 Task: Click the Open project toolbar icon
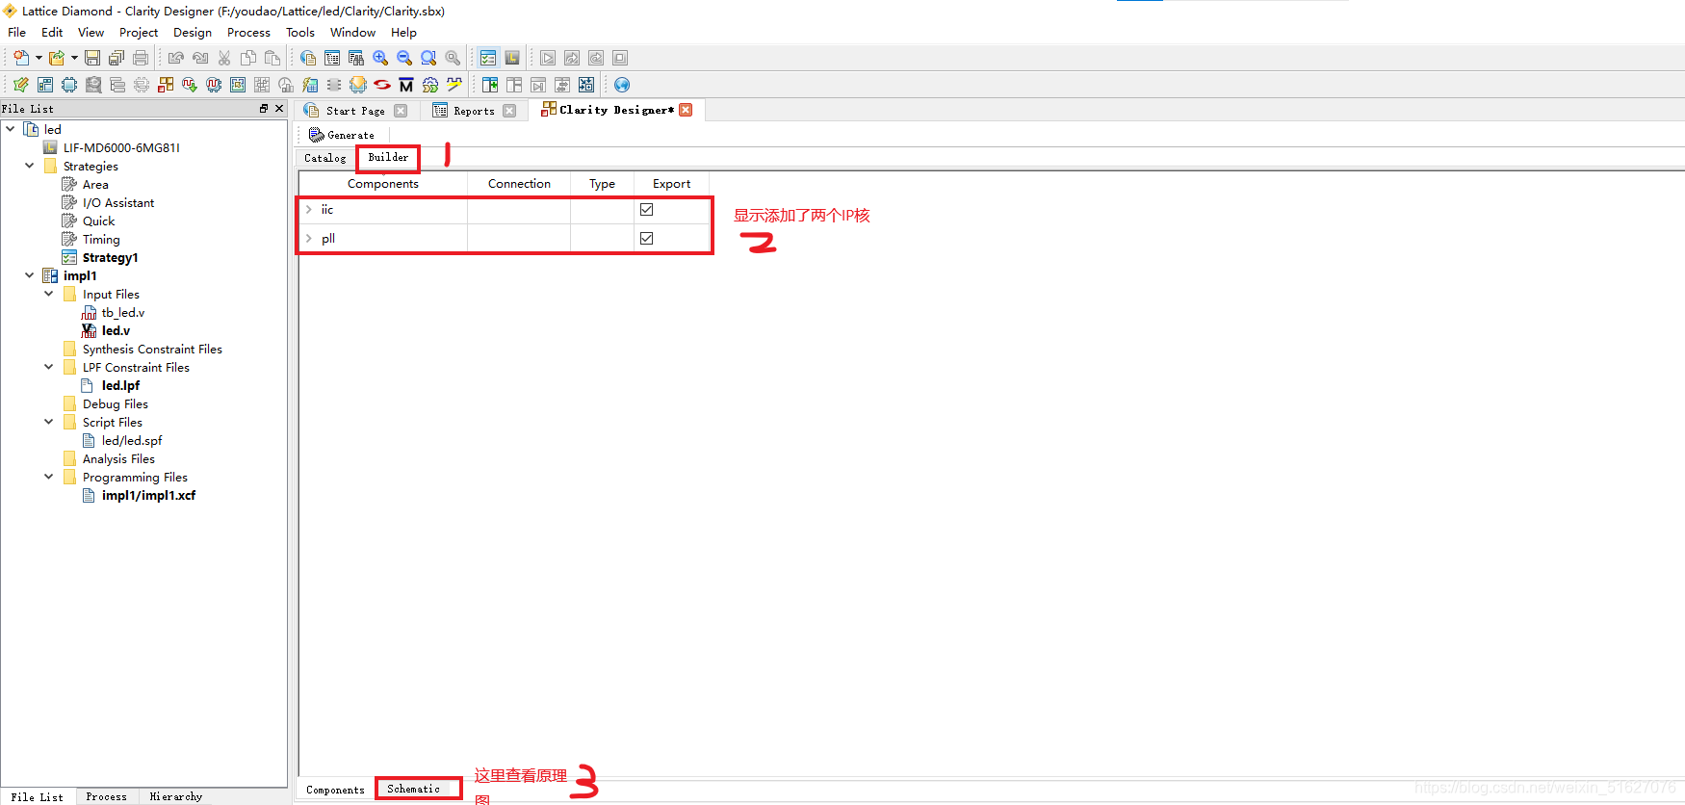point(56,58)
